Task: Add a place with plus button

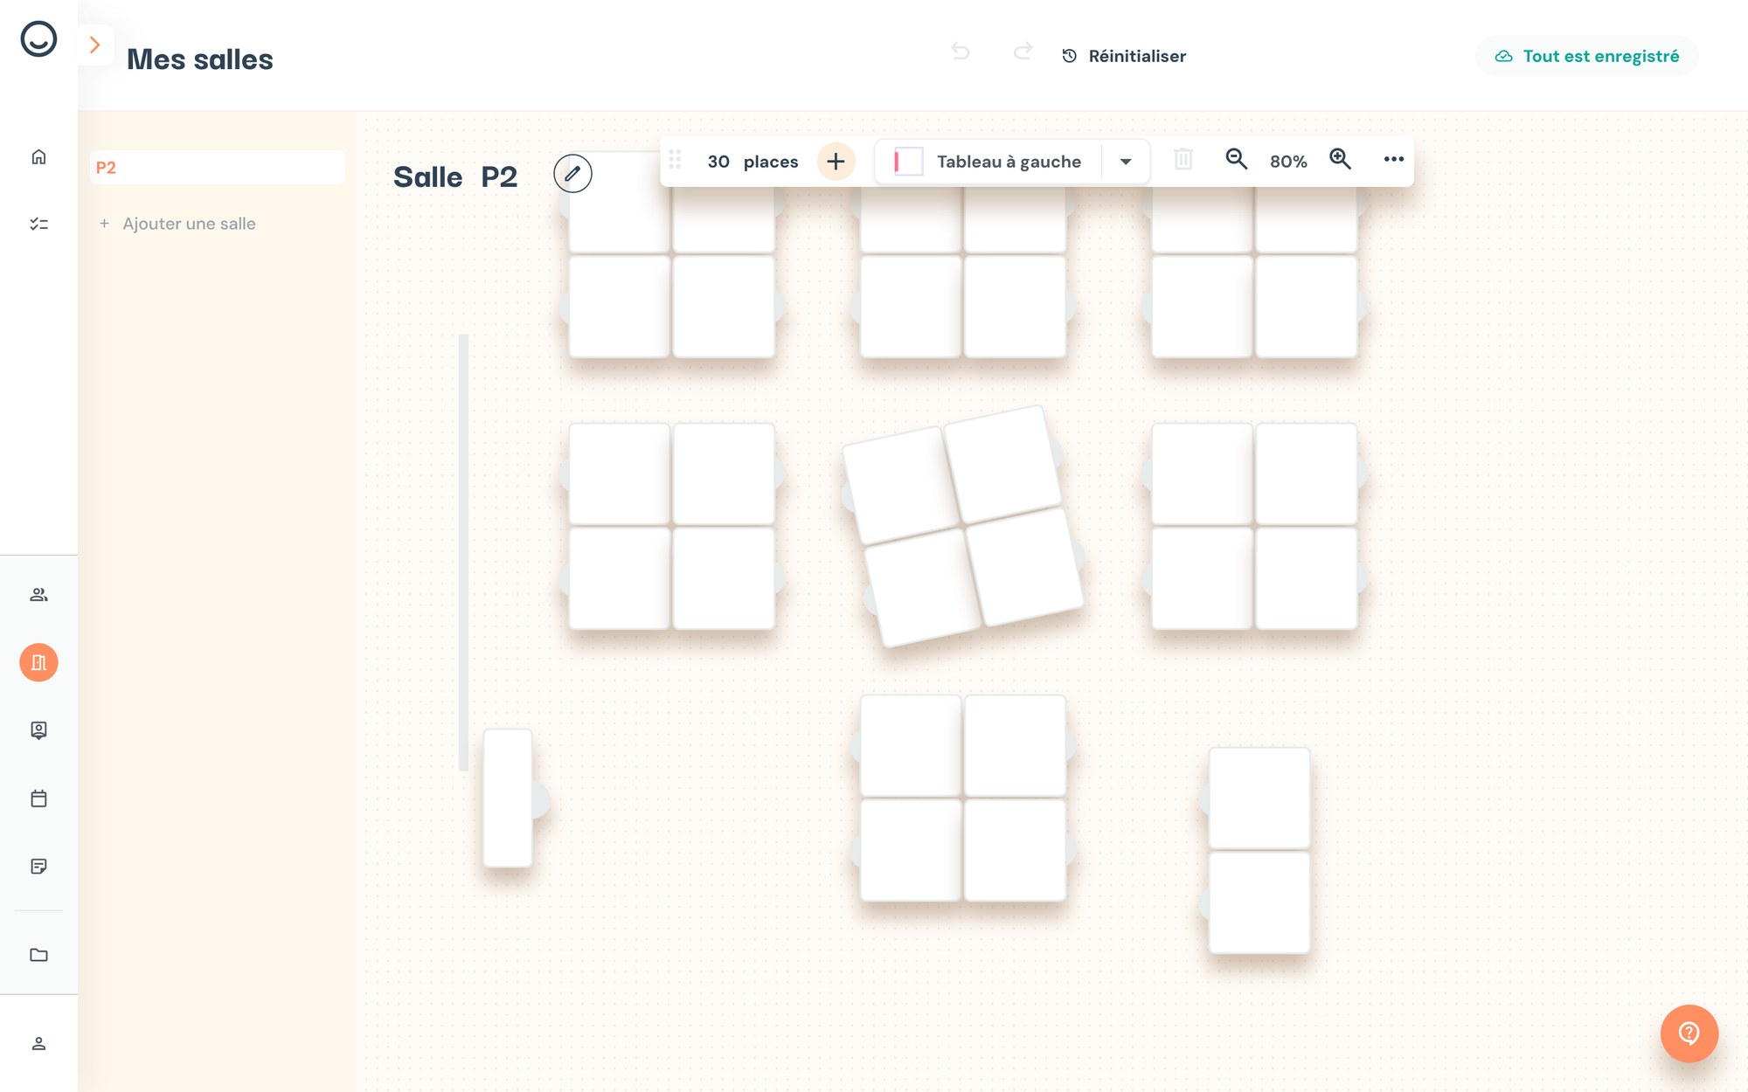Action: point(836,162)
